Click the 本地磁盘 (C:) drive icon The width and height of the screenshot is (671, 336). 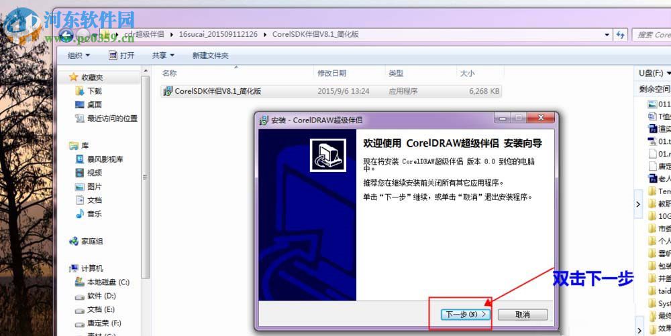(x=80, y=282)
